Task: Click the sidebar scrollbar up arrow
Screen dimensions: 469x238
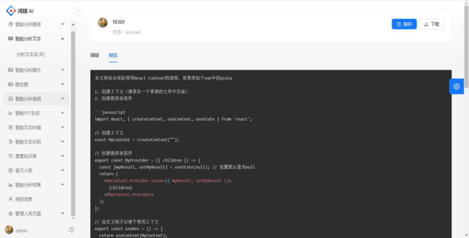Action: 73,24
